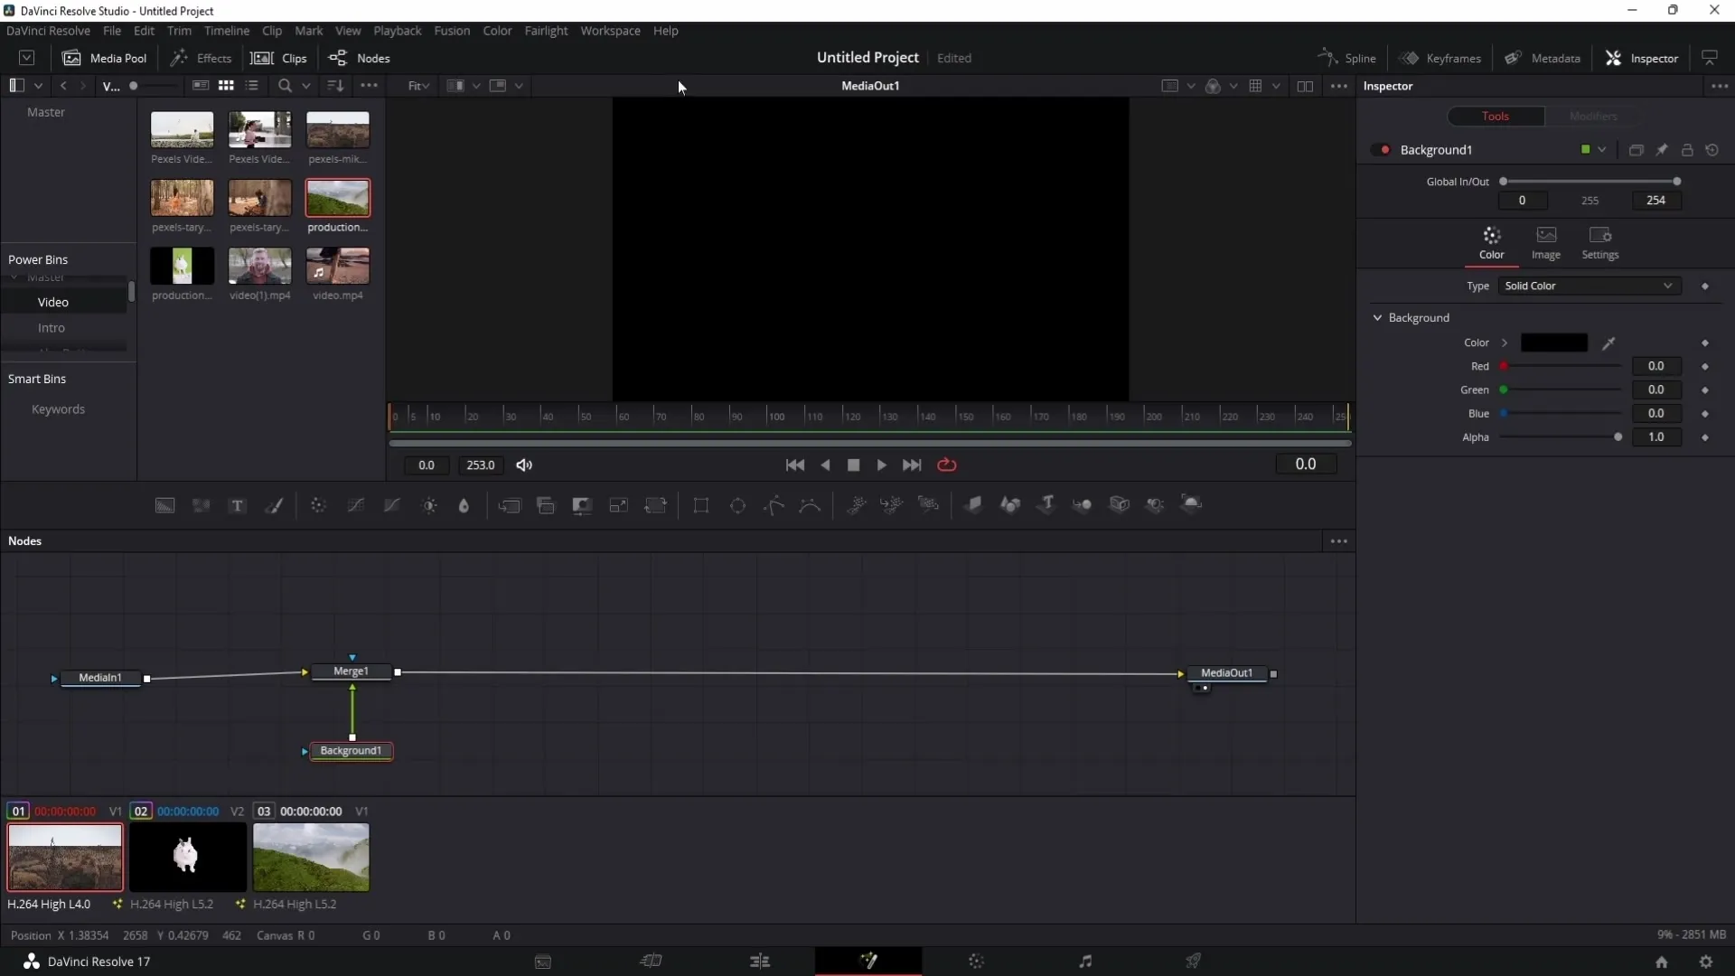
Task: Click the Background1 color swatch
Action: coord(1554,342)
